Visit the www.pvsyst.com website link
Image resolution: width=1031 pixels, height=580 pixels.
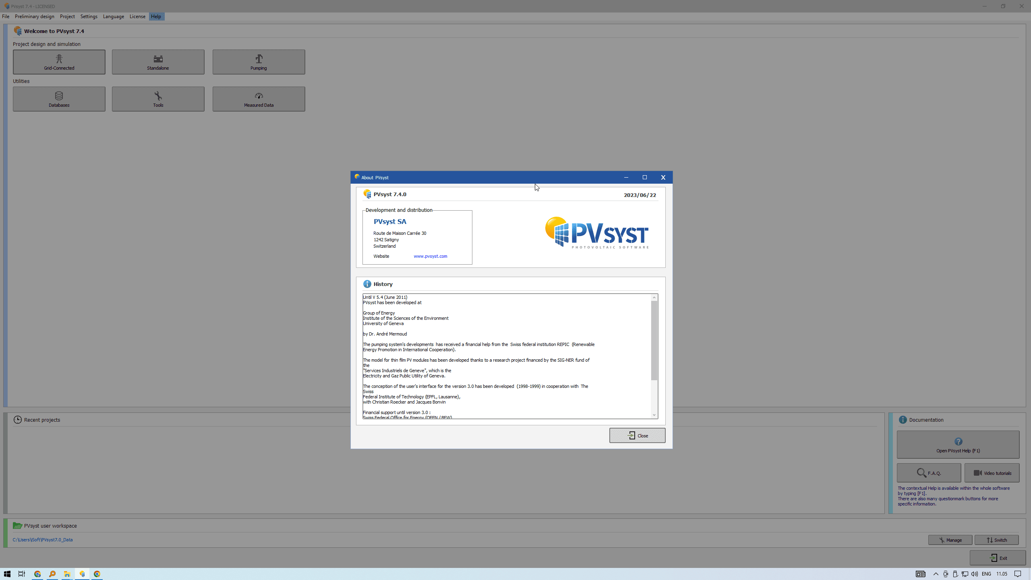click(x=430, y=256)
